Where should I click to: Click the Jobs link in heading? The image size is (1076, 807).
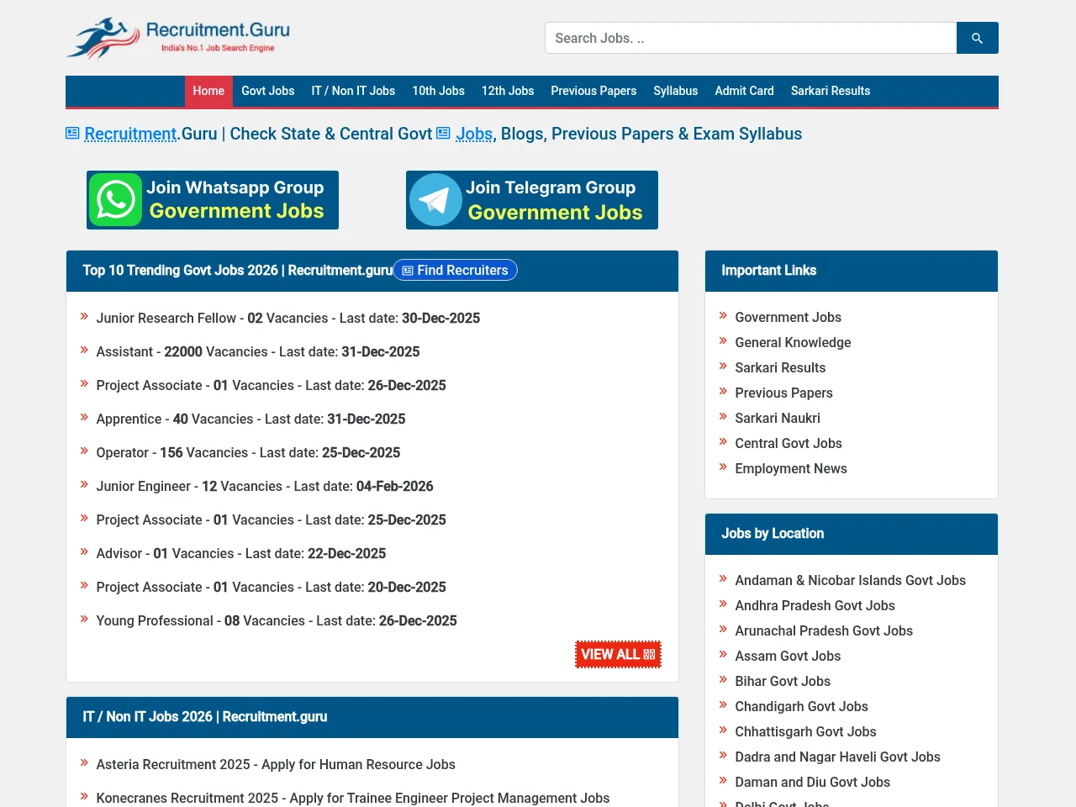474,134
